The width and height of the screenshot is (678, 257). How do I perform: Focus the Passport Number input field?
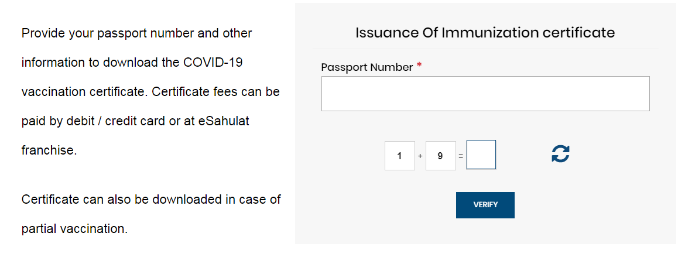click(x=485, y=94)
